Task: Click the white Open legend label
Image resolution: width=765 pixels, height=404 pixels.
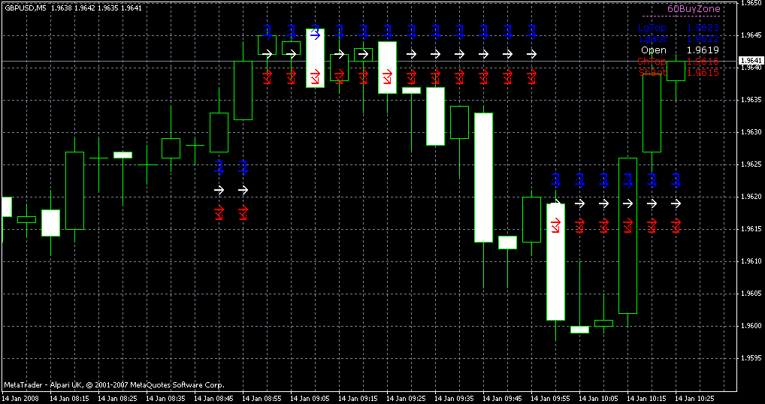Action: (x=654, y=50)
